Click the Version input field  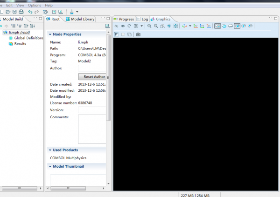(x=92, y=110)
